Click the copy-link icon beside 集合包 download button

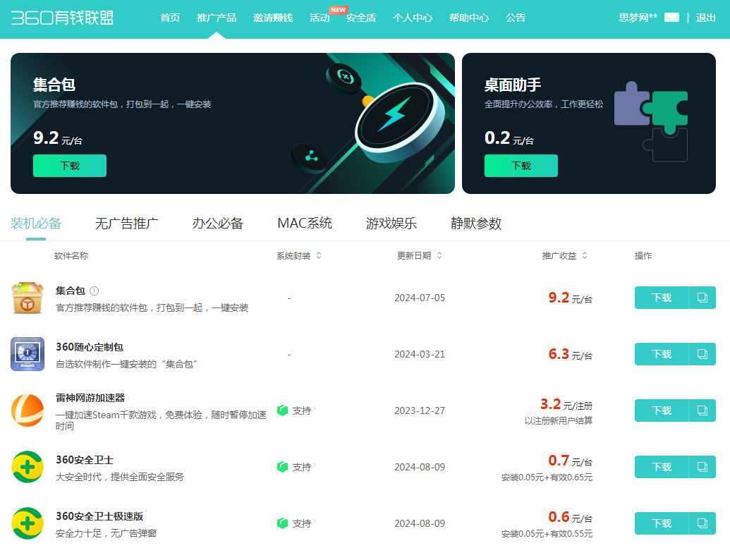click(x=701, y=298)
